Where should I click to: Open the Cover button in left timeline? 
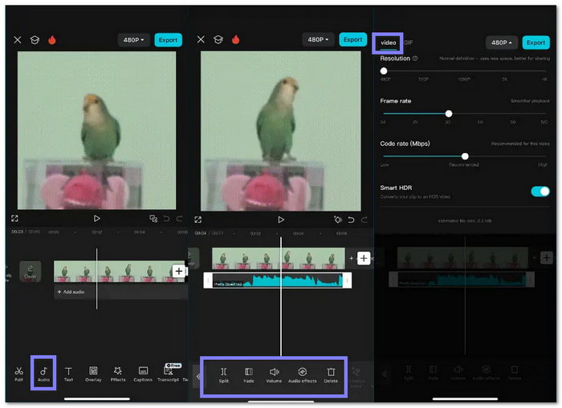point(31,271)
